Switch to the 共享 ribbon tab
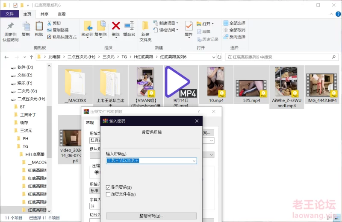 click(x=44, y=14)
